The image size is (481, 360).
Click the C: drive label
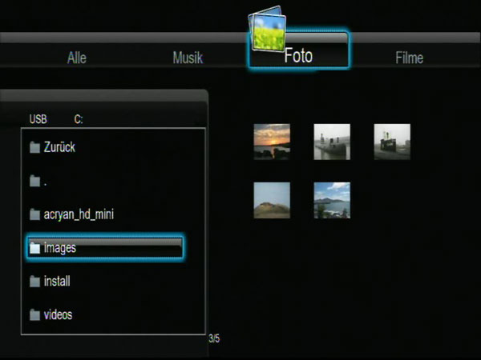79,119
